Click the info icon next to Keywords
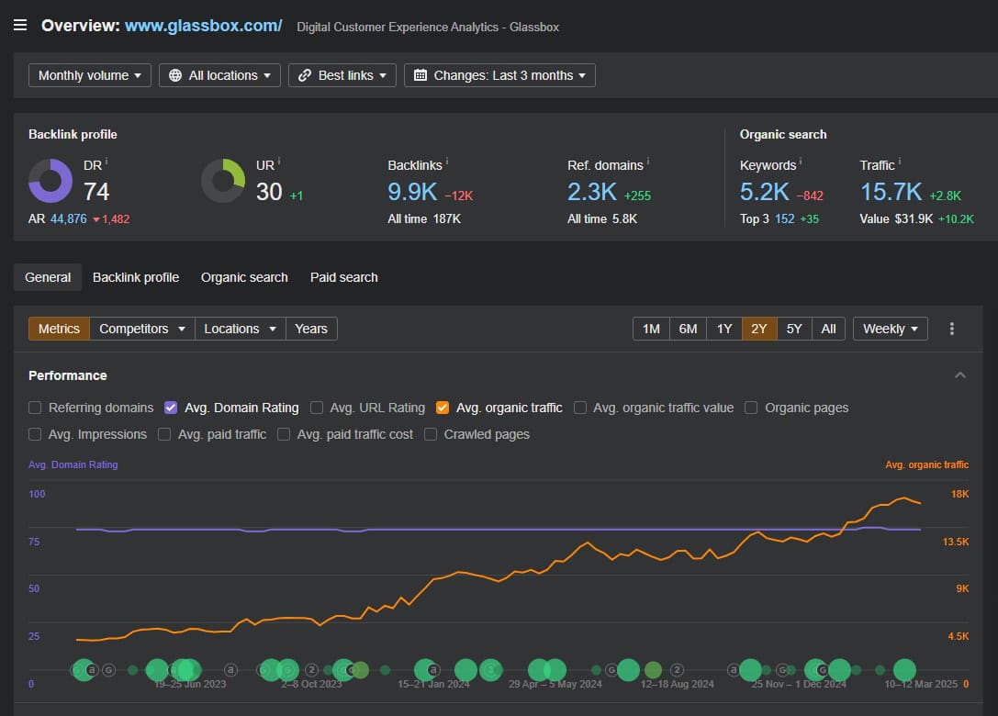This screenshot has width=998, height=716. click(x=801, y=162)
